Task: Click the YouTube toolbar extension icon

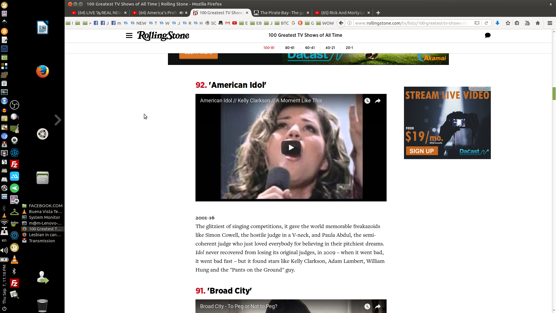Action: 527,23
